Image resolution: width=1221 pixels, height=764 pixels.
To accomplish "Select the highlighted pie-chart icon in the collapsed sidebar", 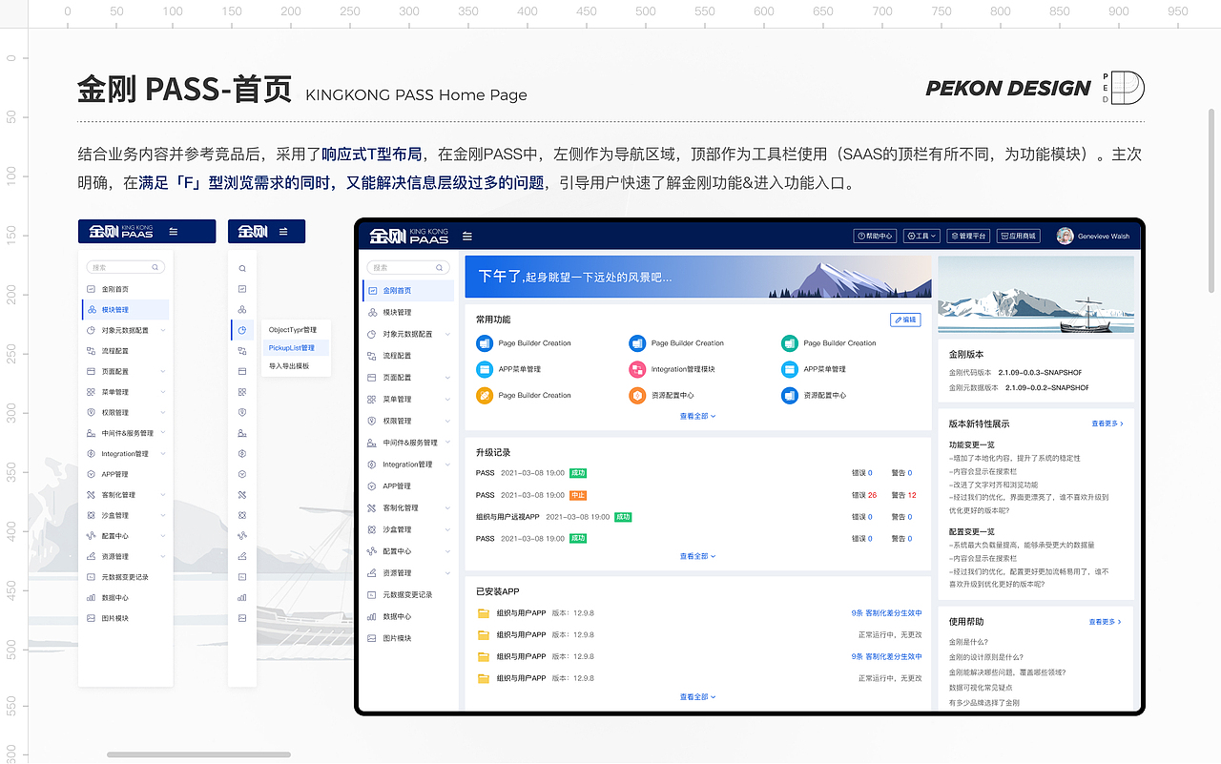I will click(242, 330).
